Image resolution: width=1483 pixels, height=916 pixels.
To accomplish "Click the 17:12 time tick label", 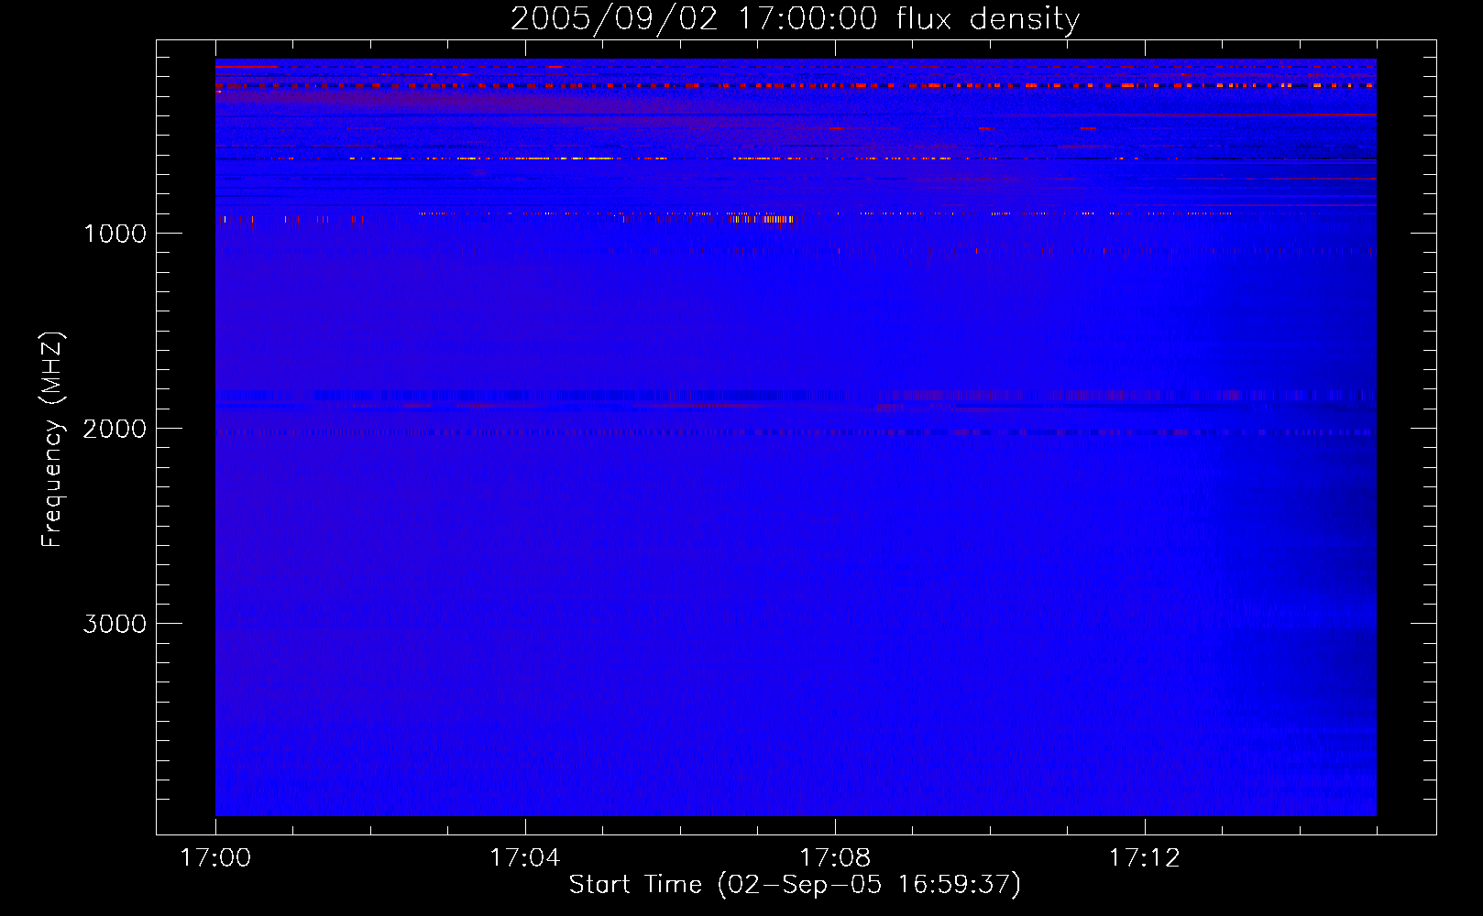I will pos(1145,858).
